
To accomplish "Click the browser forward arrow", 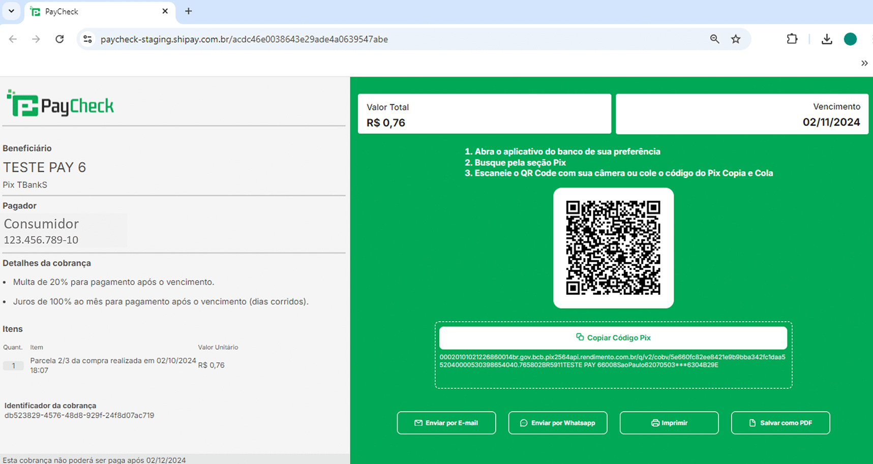I will [36, 39].
